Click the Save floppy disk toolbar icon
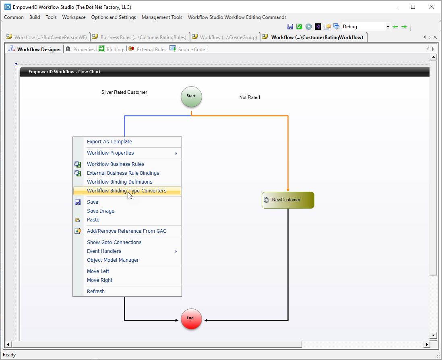Screen dimensions: 442x360 tap(290, 27)
